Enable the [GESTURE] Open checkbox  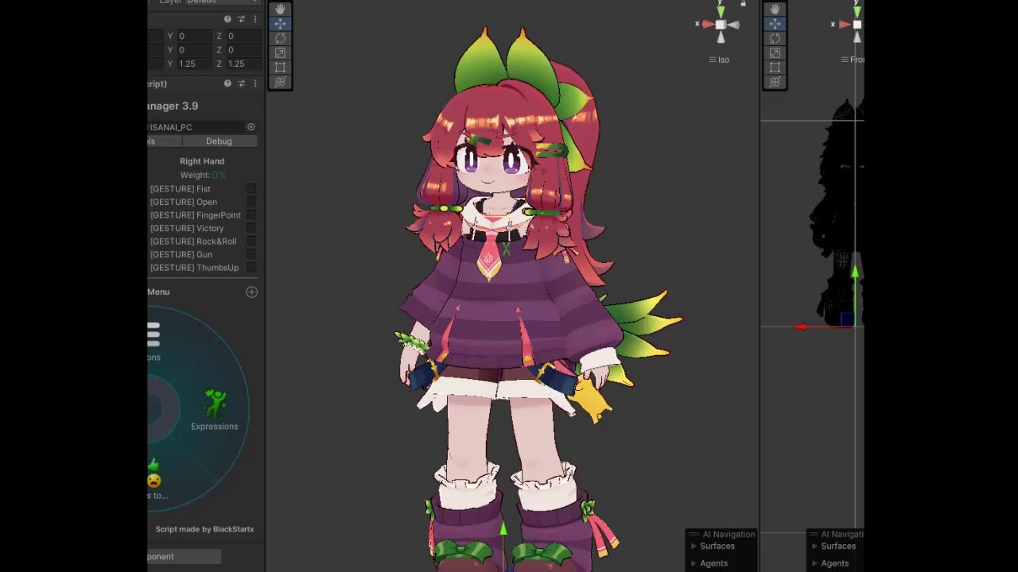[x=251, y=202]
